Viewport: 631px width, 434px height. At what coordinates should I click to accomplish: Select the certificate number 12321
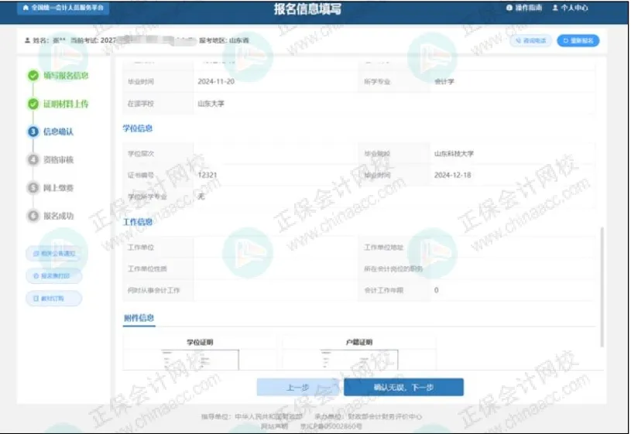coord(207,175)
